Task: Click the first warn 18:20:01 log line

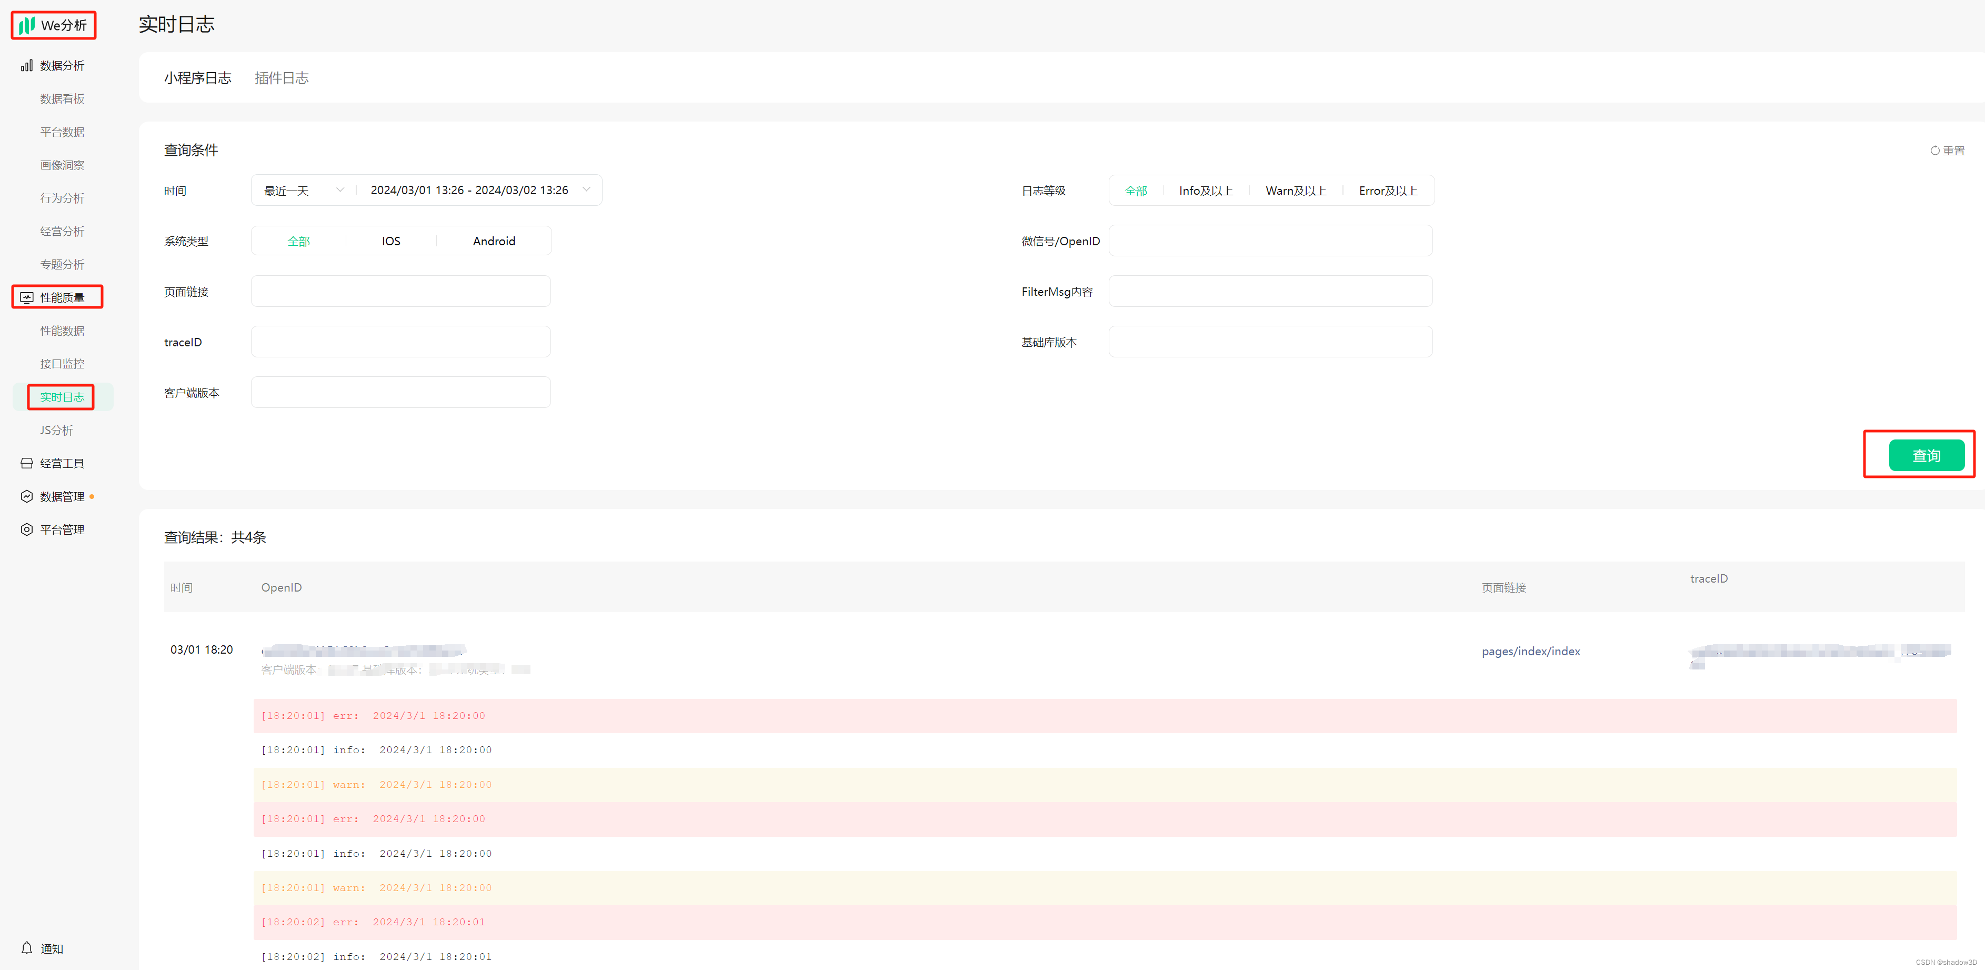Action: (1105, 784)
